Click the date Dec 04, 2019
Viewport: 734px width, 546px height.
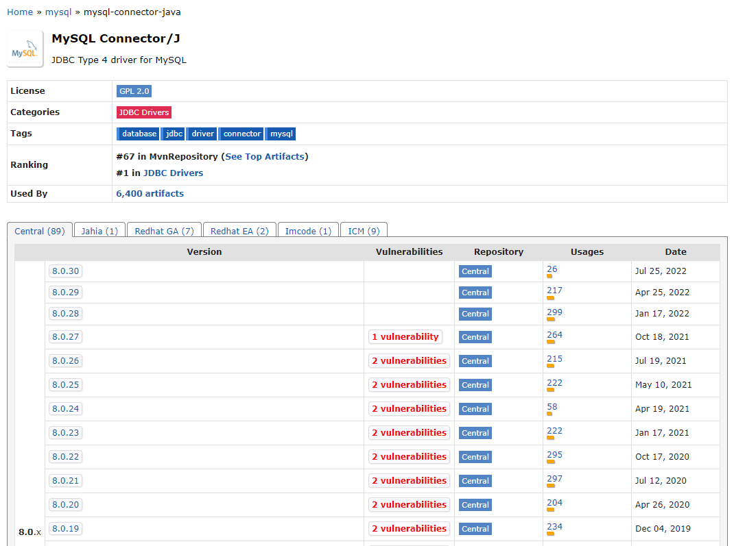(x=663, y=529)
